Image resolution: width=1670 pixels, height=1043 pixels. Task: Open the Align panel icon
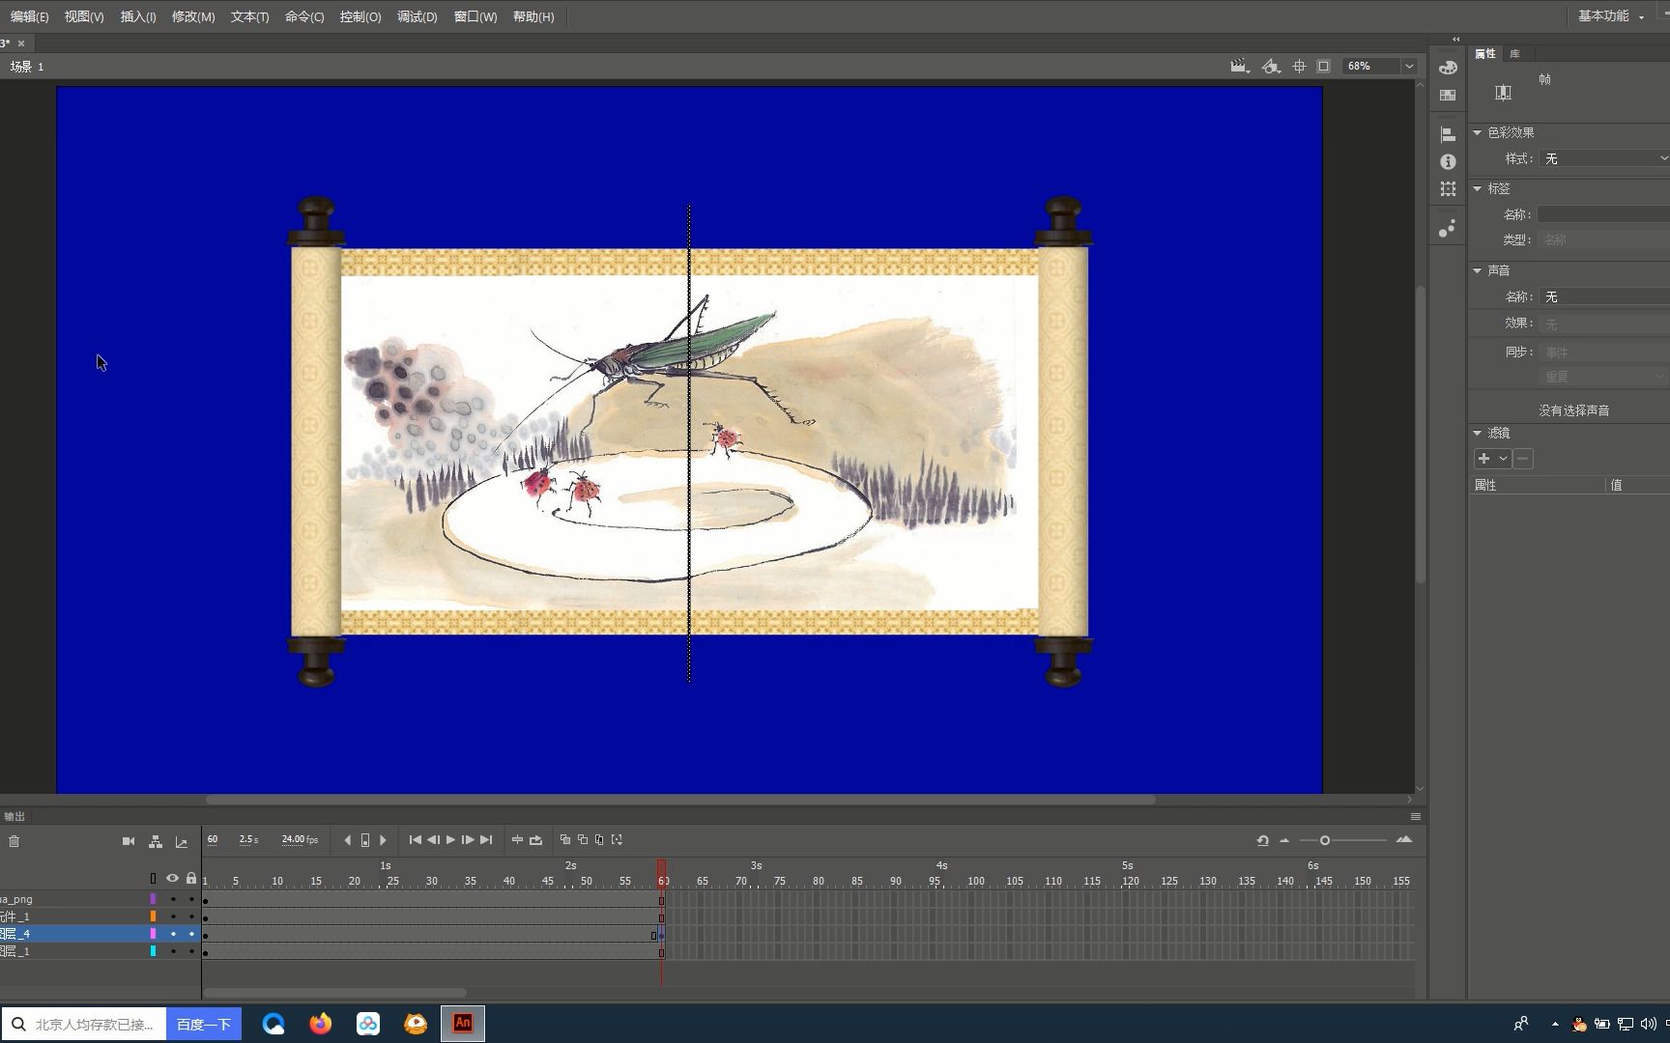(1448, 135)
